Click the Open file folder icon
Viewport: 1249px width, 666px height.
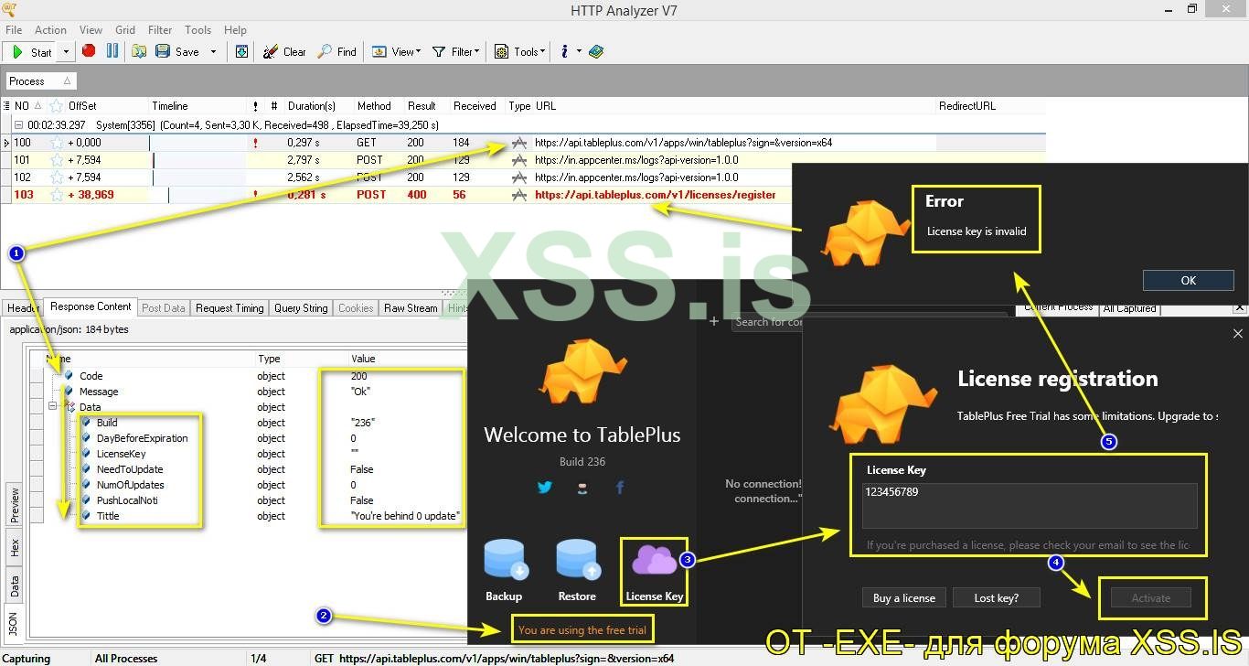click(x=139, y=51)
